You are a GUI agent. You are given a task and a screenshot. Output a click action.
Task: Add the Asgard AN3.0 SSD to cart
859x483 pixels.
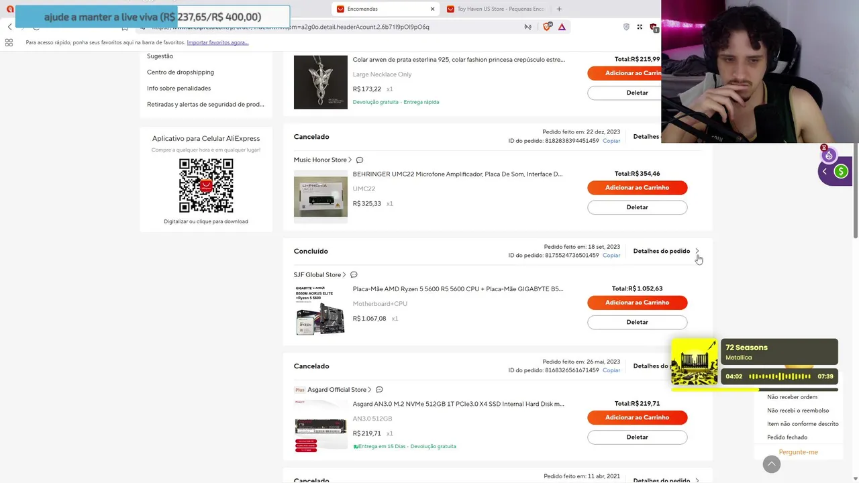[x=637, y=417]
